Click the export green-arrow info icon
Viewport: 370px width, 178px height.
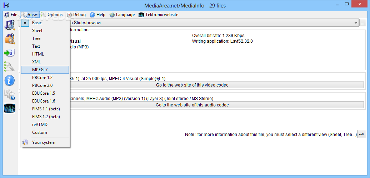tap(10, 53)
